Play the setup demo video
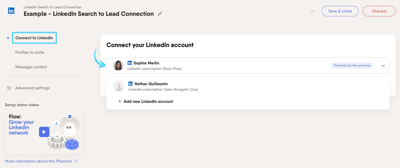 pyautogui.click(x=44, y=132)
